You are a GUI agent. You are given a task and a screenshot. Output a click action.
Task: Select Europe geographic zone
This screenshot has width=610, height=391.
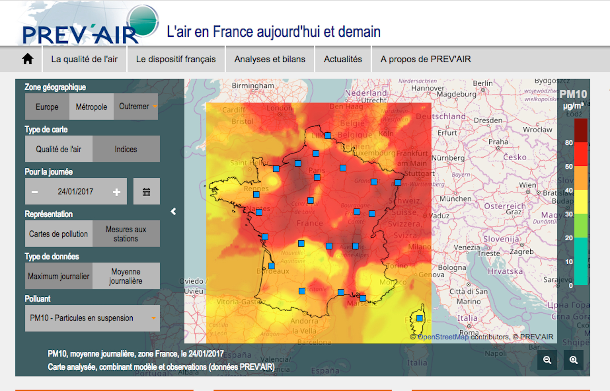pyautogui.click(x=47, y=107)
